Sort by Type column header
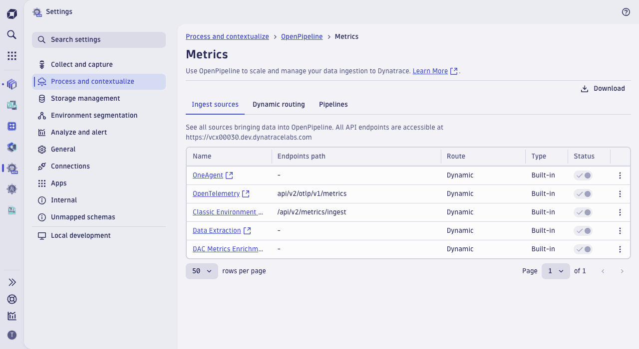The width and height of the screenshot is (639, 349). [546, 157]
